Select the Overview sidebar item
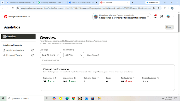 pos(18,36)
